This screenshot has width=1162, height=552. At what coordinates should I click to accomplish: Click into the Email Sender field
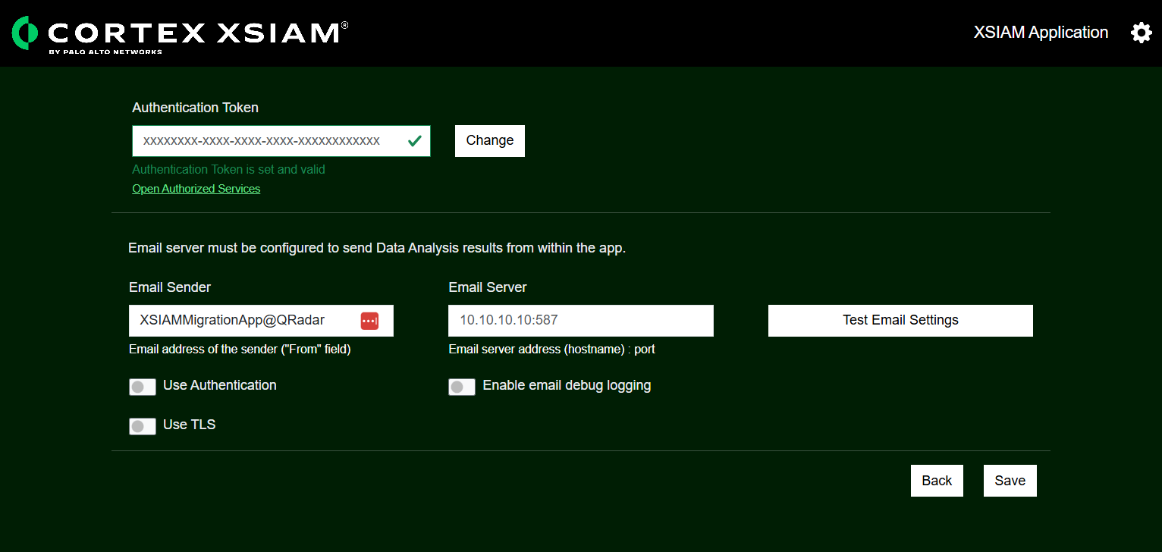(x=261, y=321)
